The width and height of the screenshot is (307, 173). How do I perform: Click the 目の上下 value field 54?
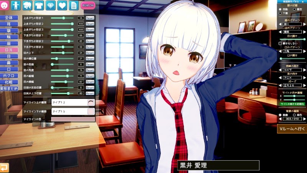point(81,53)
